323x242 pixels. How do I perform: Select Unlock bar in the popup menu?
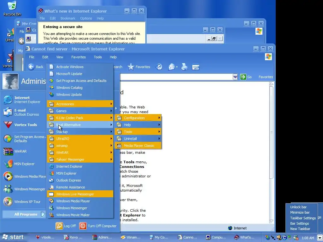tap(298, 207)
